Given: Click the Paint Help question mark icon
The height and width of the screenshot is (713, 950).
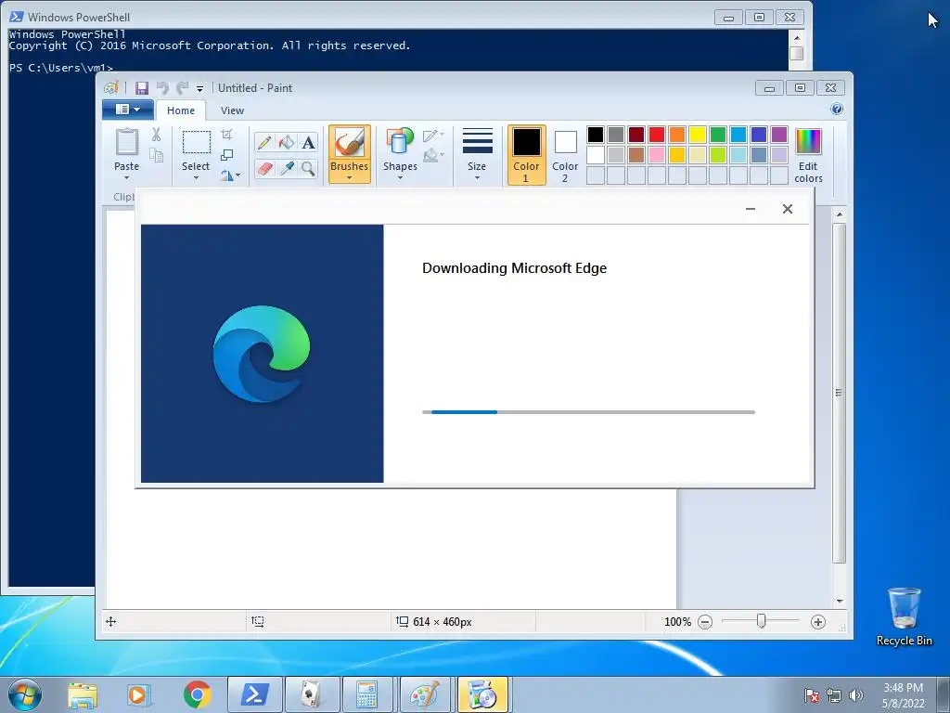Looking at the screenshot, I should [837, 110].
